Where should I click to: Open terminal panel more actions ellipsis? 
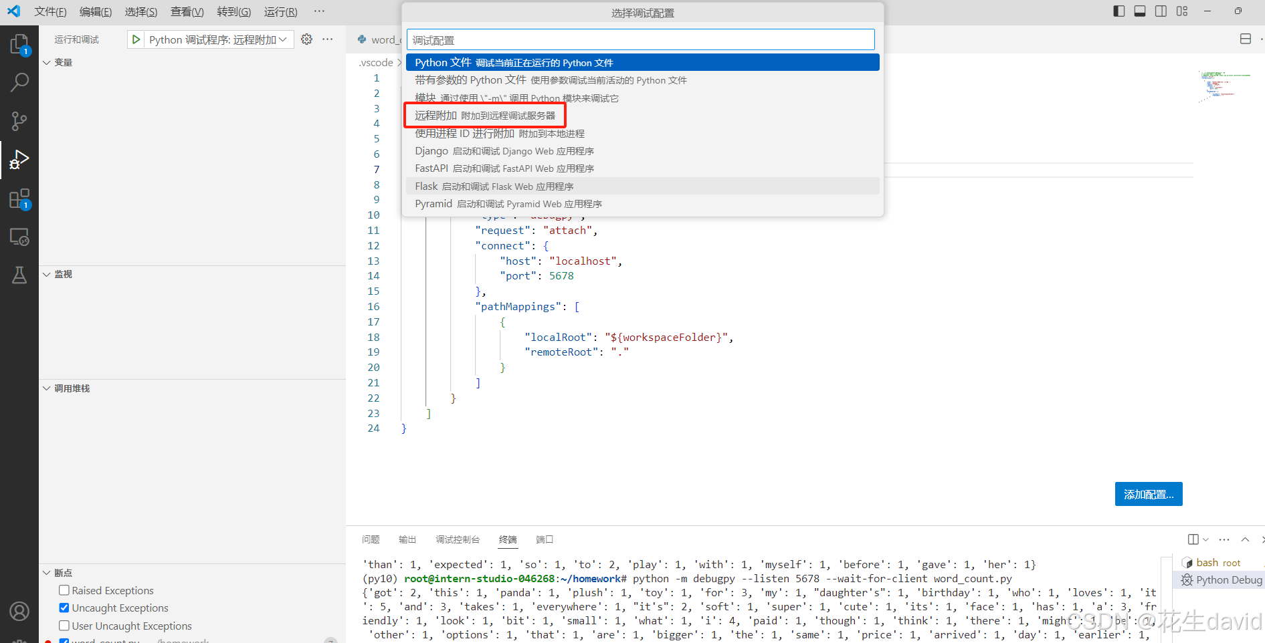[x=1224, y=539]
